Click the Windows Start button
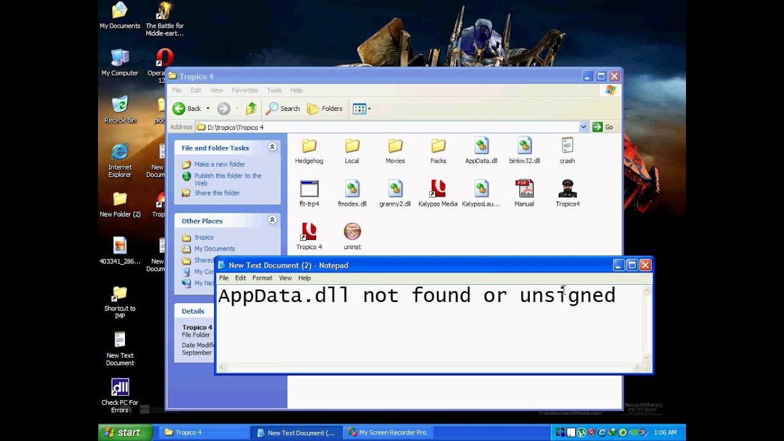 pyautogui.click(x=126, y=432)
